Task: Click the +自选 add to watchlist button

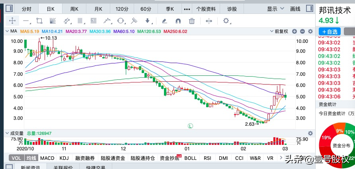Action: click(330, 31)
